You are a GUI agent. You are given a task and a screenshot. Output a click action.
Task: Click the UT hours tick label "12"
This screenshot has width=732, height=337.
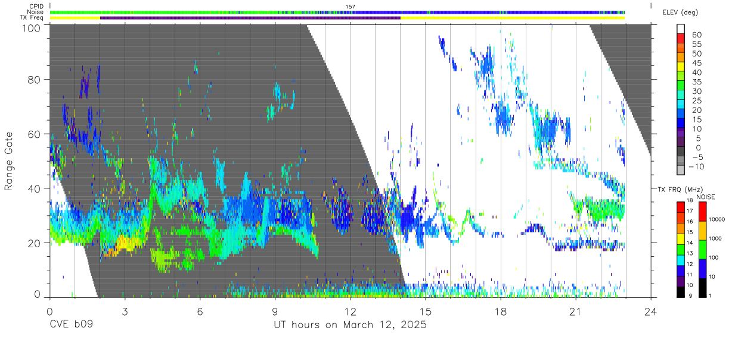351,311
